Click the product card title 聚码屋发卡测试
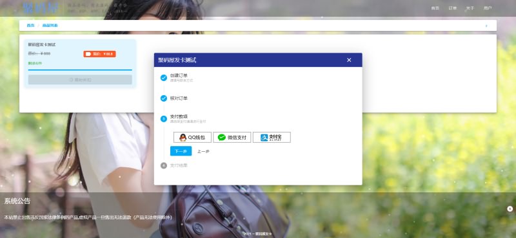 pyautogui.click(x=42, y=44)
